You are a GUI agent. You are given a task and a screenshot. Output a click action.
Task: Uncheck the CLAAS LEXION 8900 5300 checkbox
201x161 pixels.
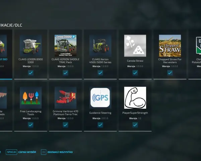(30, 73)
